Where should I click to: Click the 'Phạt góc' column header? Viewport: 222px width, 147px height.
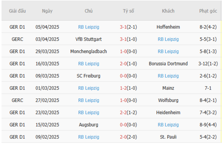point(208,11)
